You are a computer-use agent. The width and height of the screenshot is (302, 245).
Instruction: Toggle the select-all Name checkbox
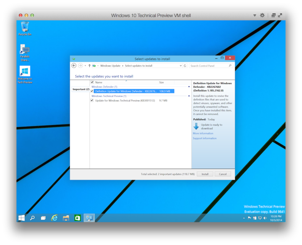(92, 82)
